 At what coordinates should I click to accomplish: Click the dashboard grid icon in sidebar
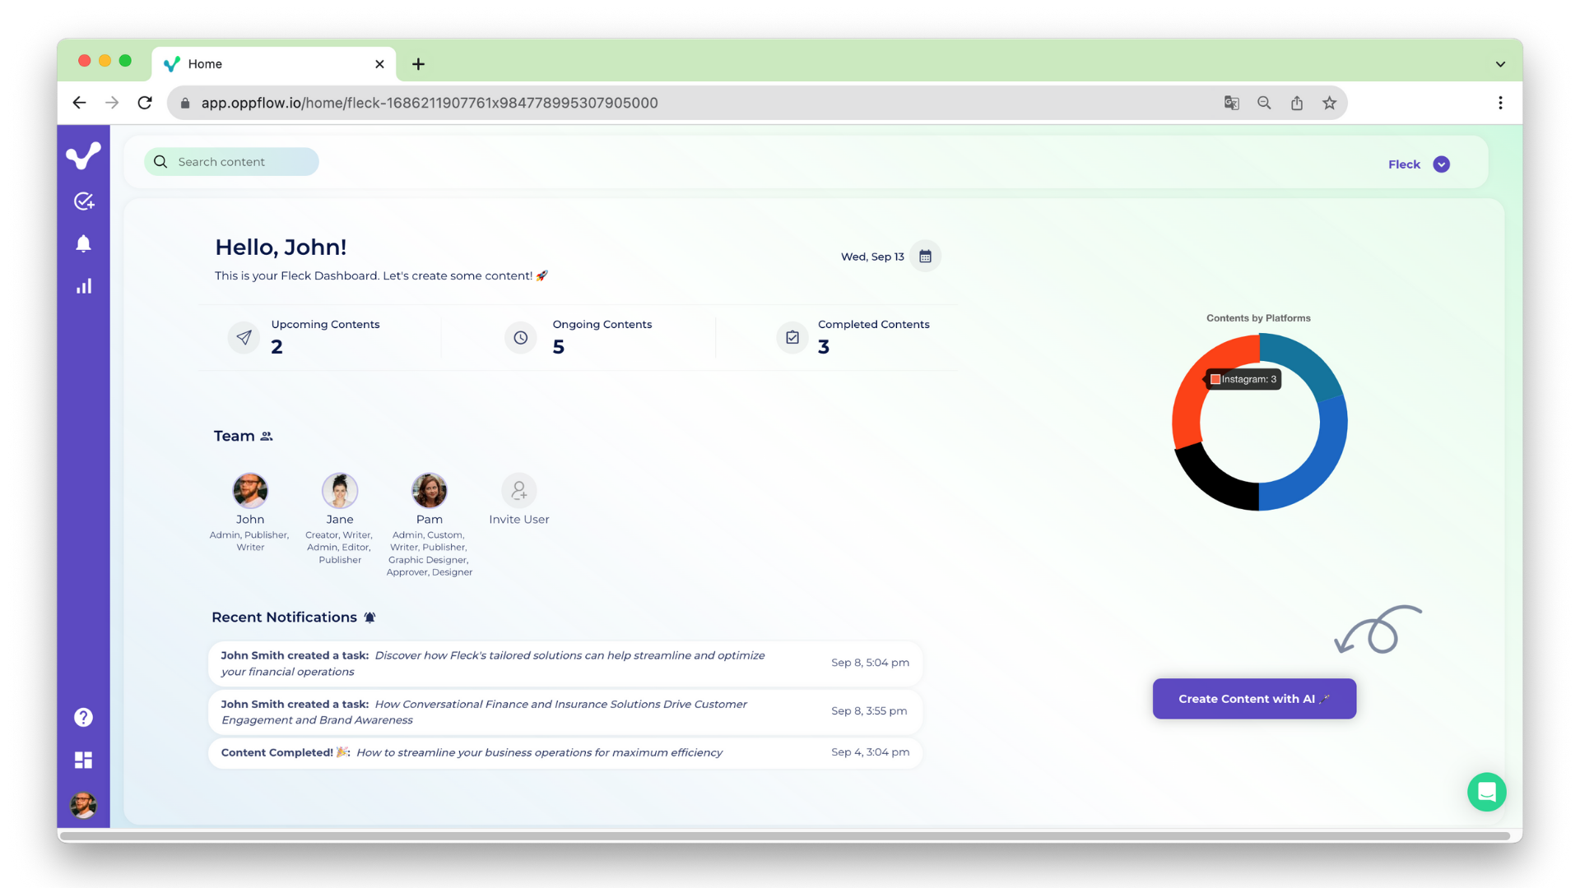tap(84, 760)
